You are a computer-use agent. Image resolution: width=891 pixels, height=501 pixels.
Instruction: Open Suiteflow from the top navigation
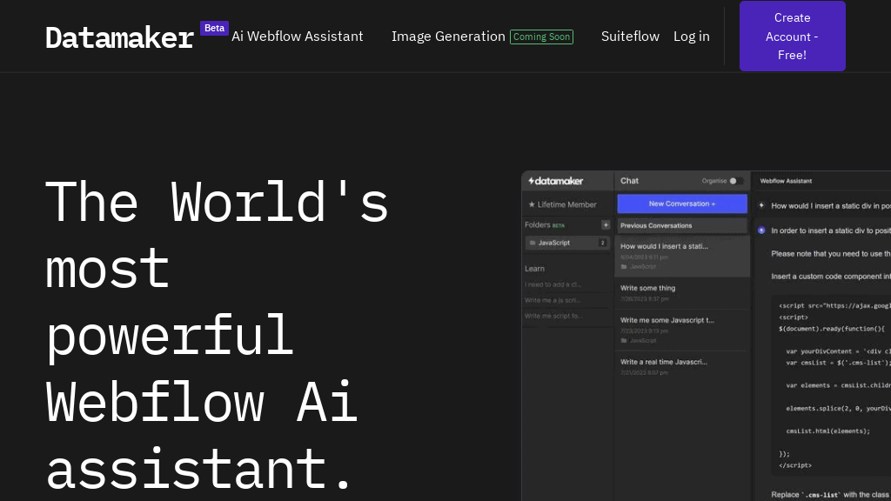coord(630,37)
